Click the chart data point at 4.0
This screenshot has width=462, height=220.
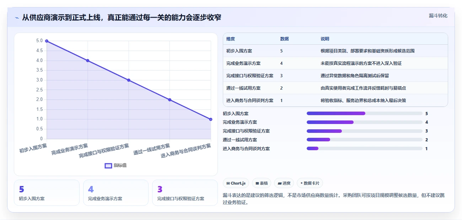pos(88,61)
